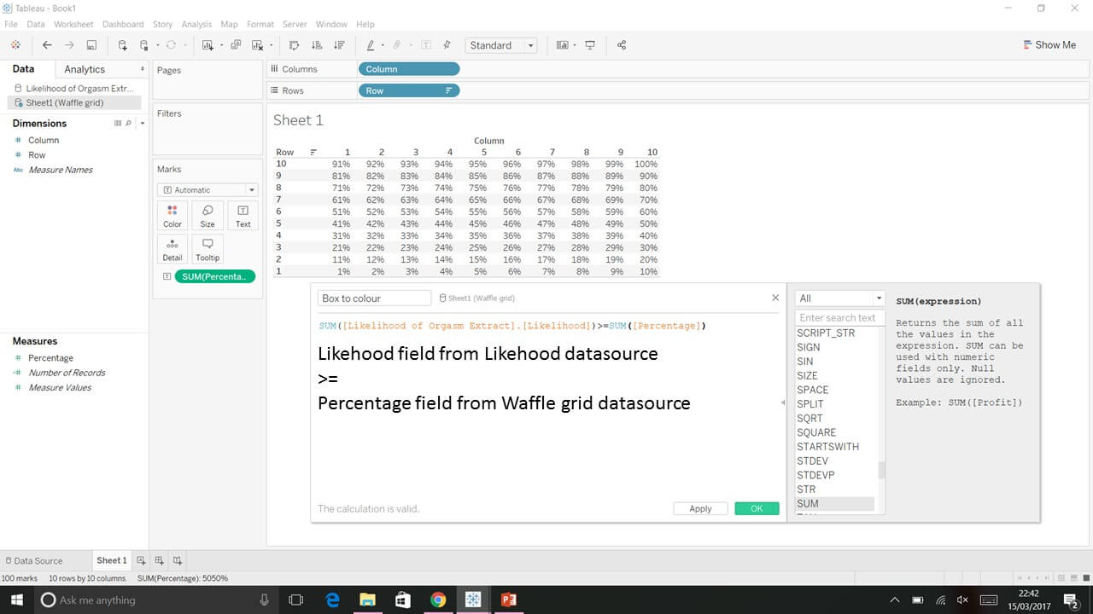The height and width of the screenshot is (614, 1093).
Task: Open the Tooltip marks card
Action: coord(207,248)
